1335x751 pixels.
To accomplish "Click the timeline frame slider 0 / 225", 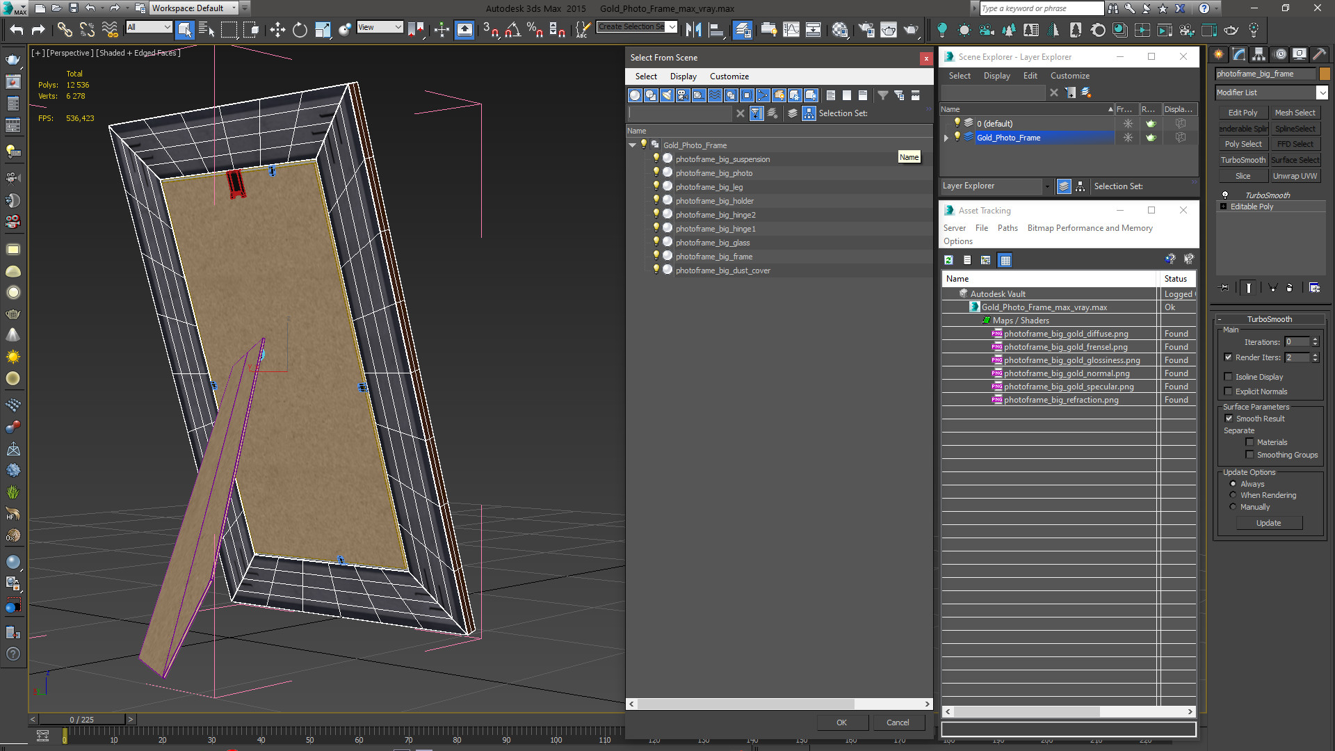I will (82, 720).
